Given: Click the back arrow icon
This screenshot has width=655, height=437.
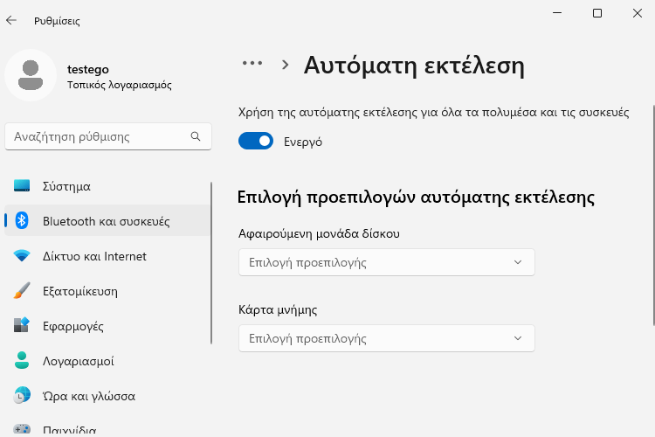Looking at the screenshot, I should point(11,20).
